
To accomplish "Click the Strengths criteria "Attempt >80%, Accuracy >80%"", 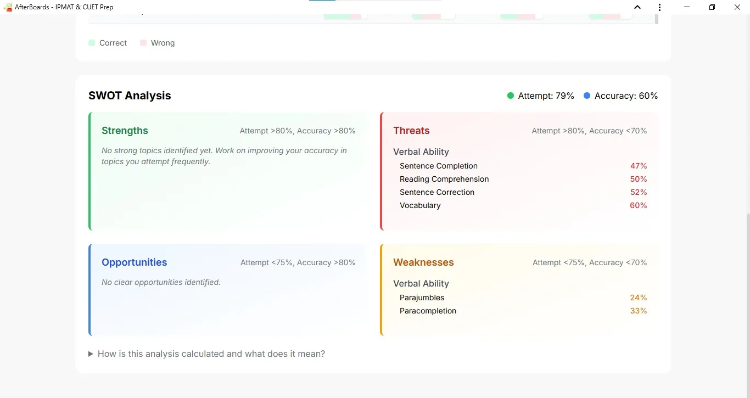I will (298, 131).
